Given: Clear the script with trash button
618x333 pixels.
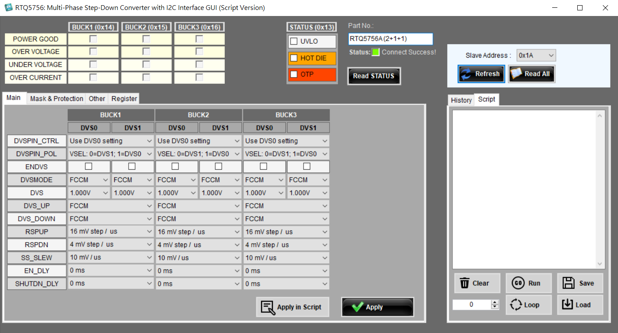Looking at the screenshot, I should coord(477,283).
